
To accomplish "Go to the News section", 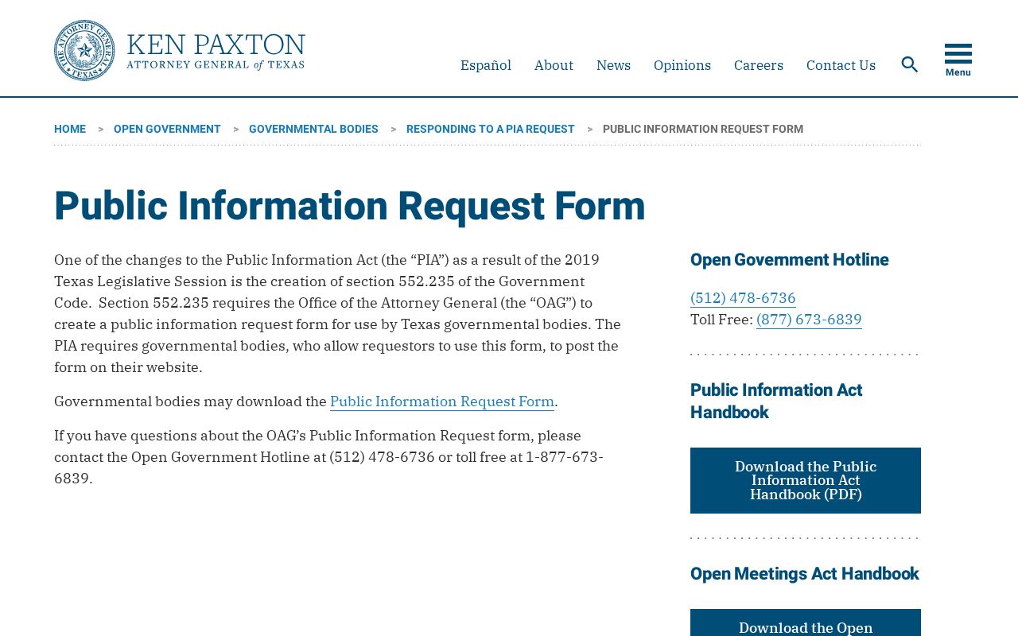I will click(613, 65).
